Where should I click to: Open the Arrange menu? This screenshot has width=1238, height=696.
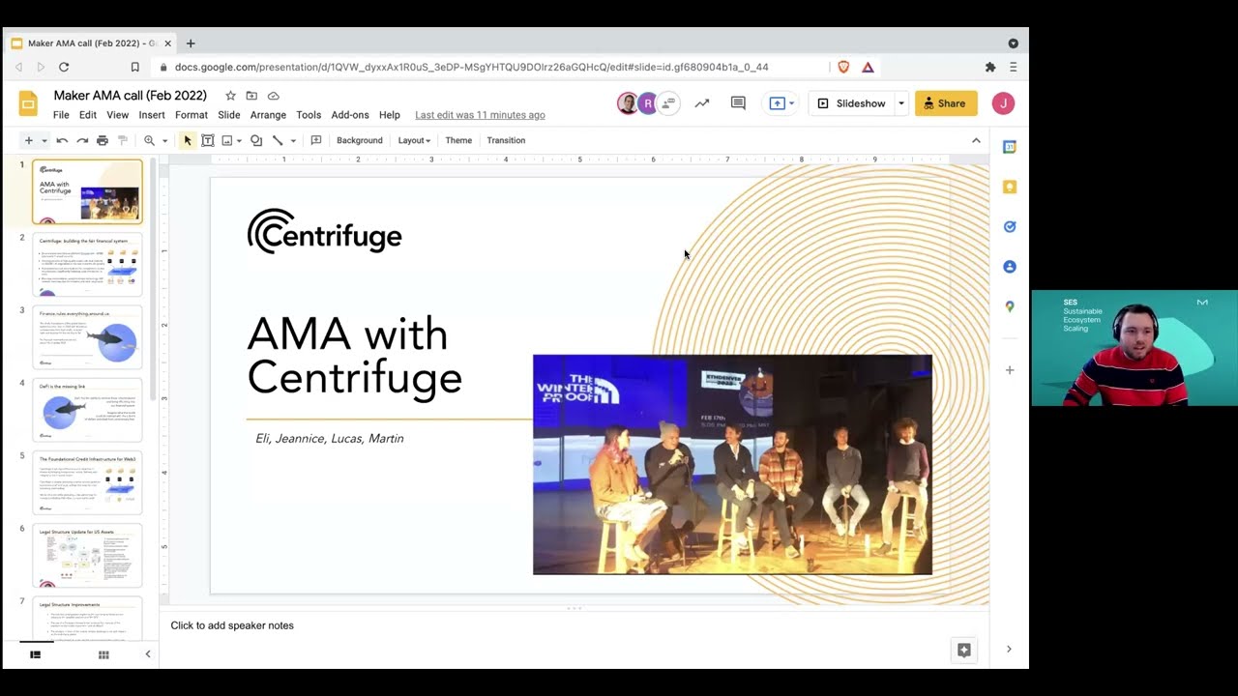[268, 115]
